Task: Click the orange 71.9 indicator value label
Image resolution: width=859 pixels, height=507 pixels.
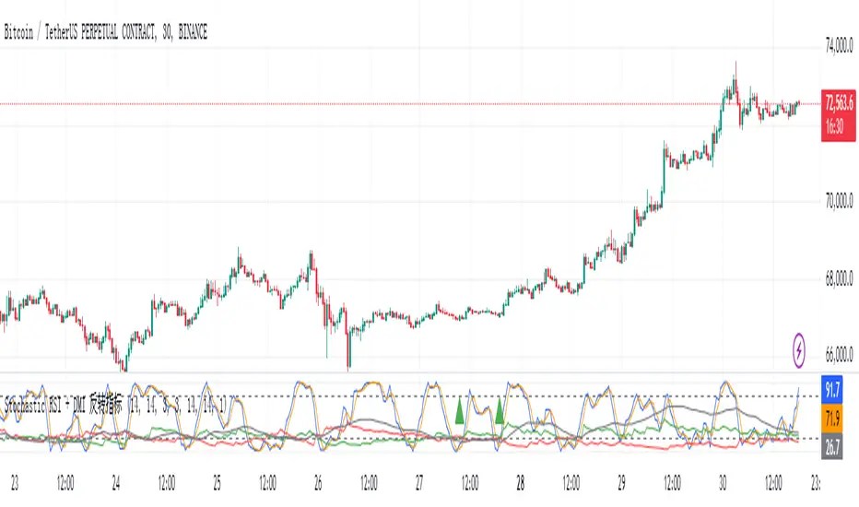Action: 831,419
